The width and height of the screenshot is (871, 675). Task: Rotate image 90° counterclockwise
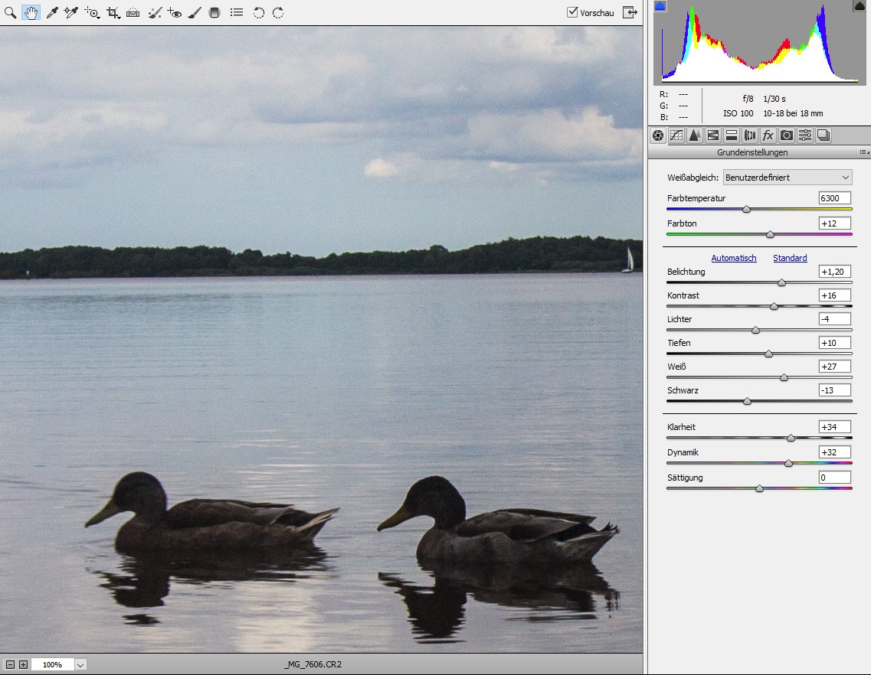[x=259, y=13]
